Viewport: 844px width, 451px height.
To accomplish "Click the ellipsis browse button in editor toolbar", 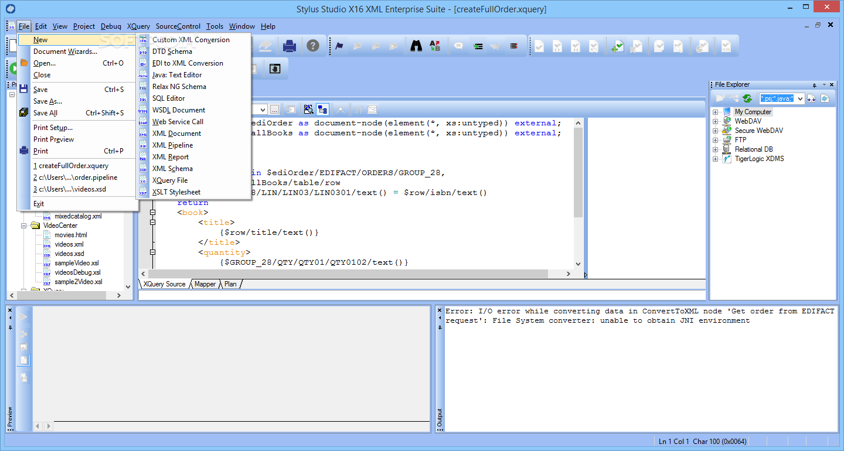I will [x=274, y=109].
